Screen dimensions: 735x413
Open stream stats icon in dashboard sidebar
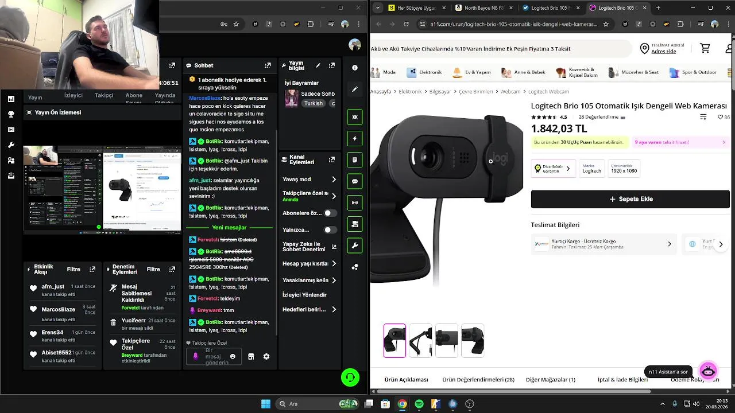[11, 99]
